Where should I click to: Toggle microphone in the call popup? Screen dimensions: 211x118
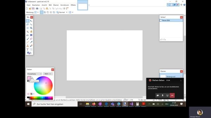[163, 95]
